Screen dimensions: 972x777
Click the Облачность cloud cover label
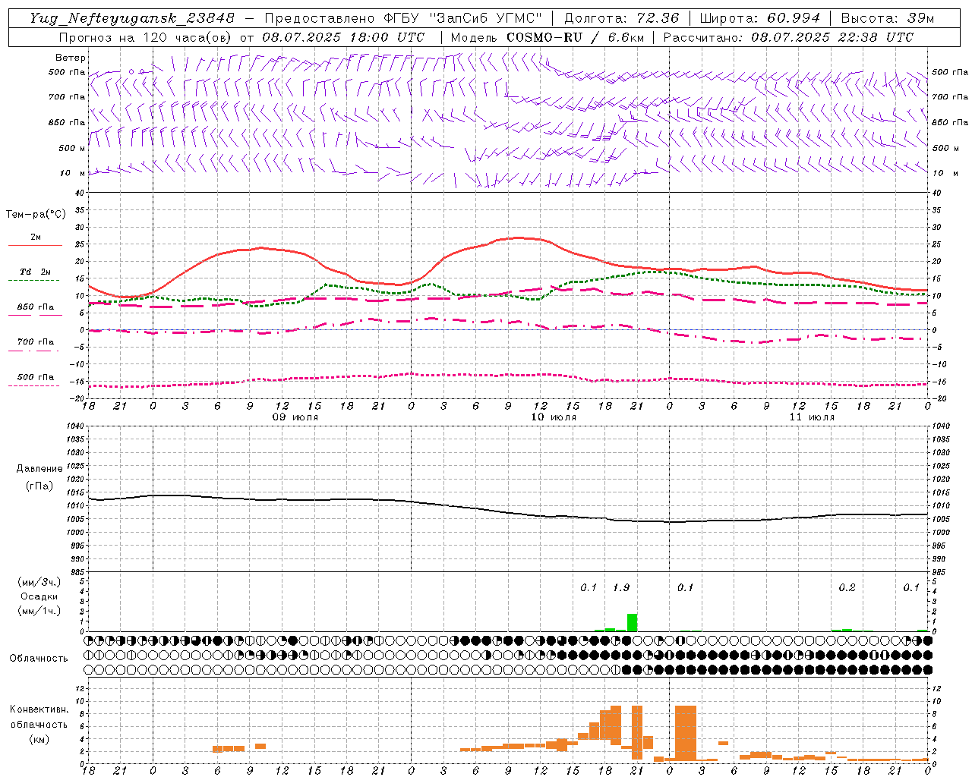(x=39, y=659)
